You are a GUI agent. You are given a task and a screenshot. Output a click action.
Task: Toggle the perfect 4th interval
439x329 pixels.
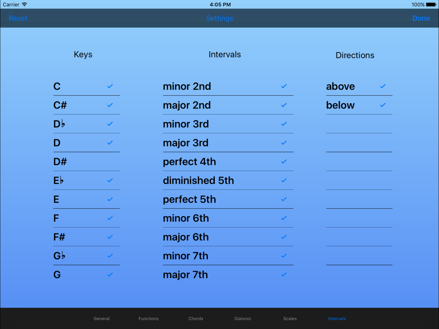point(228,162)
